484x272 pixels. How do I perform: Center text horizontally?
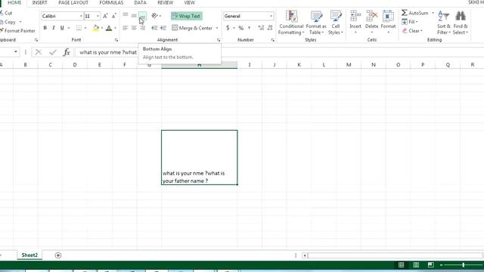tap(134, 28)
